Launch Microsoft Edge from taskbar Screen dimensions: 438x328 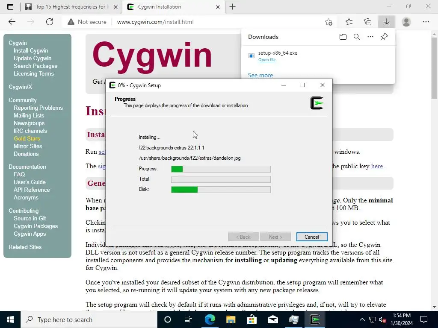click(210, 319)
